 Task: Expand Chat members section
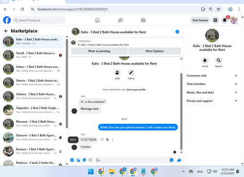point(212,84)
